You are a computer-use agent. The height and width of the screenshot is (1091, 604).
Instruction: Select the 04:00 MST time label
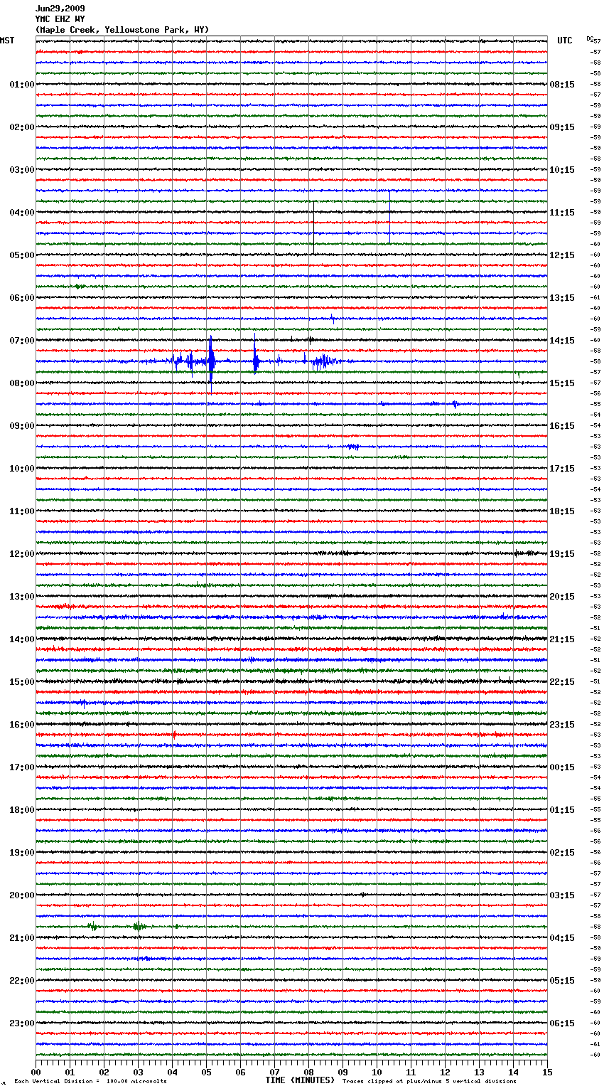pos(22,213)
